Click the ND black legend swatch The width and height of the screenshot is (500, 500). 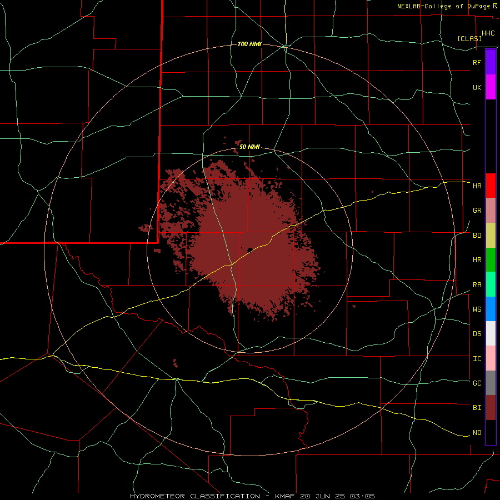tap(491, 432)
